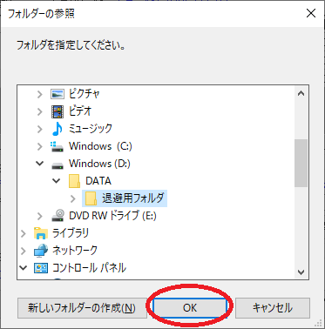This screenshot has width=325, height=329.
Task: Expand the 退避用フォルダ node
Action: 73,198
